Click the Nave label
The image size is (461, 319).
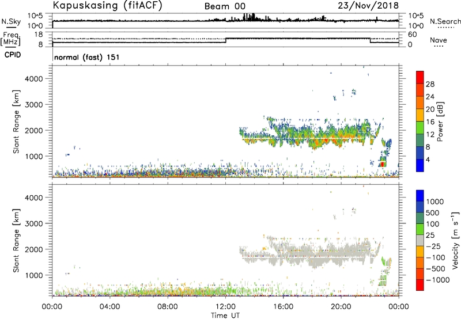[439, 40]
